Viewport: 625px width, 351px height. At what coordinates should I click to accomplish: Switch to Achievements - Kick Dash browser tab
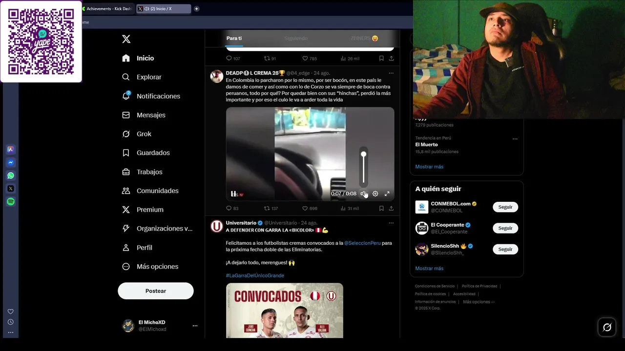pyautogui.click(x=107, y=9)
